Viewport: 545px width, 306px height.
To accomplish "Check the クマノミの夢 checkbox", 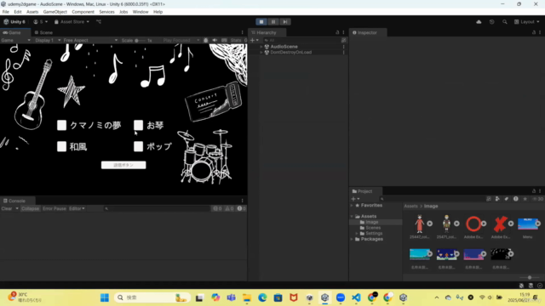I will pyautogui.click(x=61, y=125).
